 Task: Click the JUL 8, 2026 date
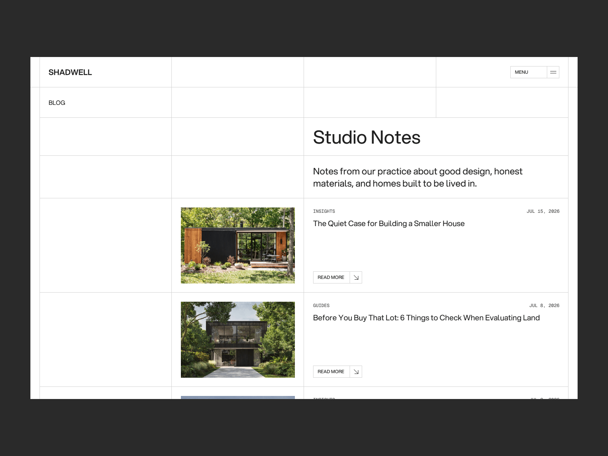tap(545, 306)
